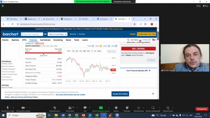210x118 pixels.
Task: Open Excel from taskbar
Action: tap(97, 115)
